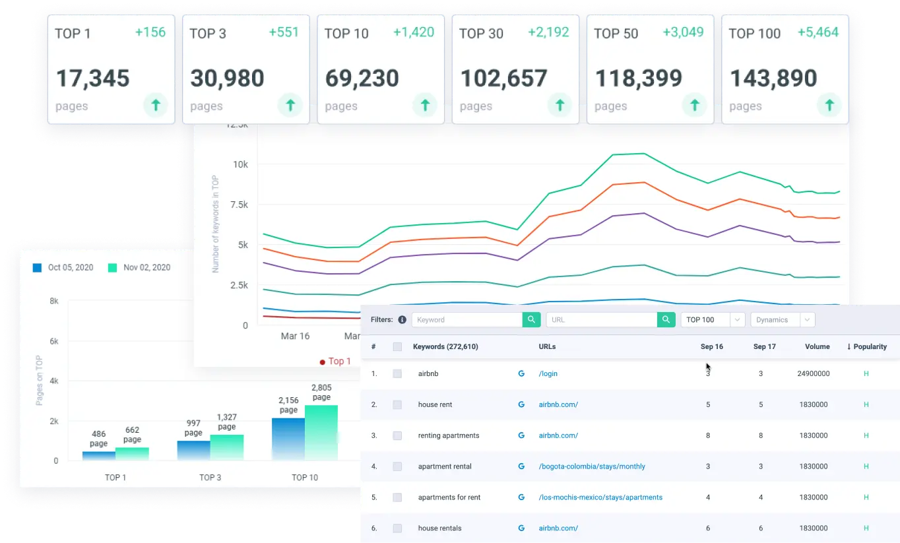
Task: Click the search button of the Keyword field
Action: 532,320
